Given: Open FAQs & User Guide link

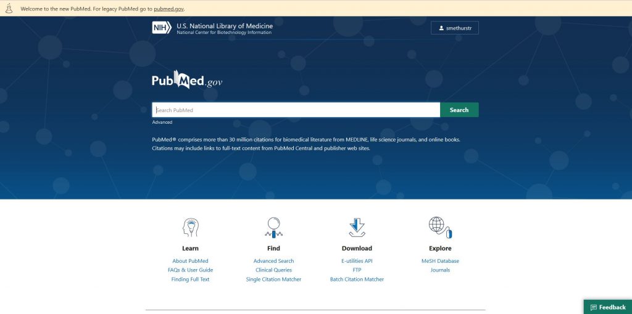Looking at the screenshot, I should point(190,270).
